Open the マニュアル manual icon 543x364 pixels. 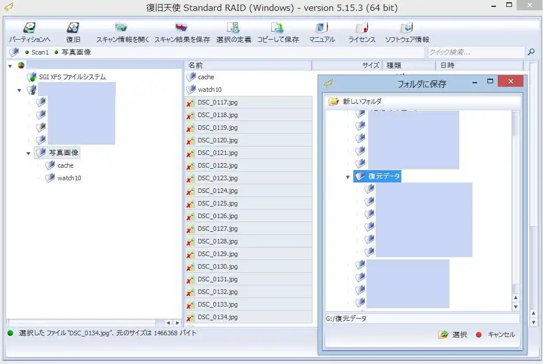322,29
